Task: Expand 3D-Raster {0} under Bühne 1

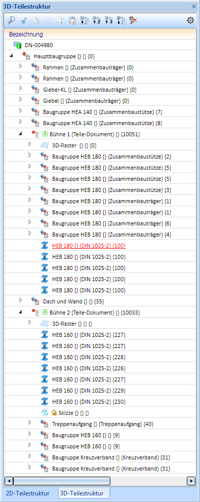Action: [30, 144]
